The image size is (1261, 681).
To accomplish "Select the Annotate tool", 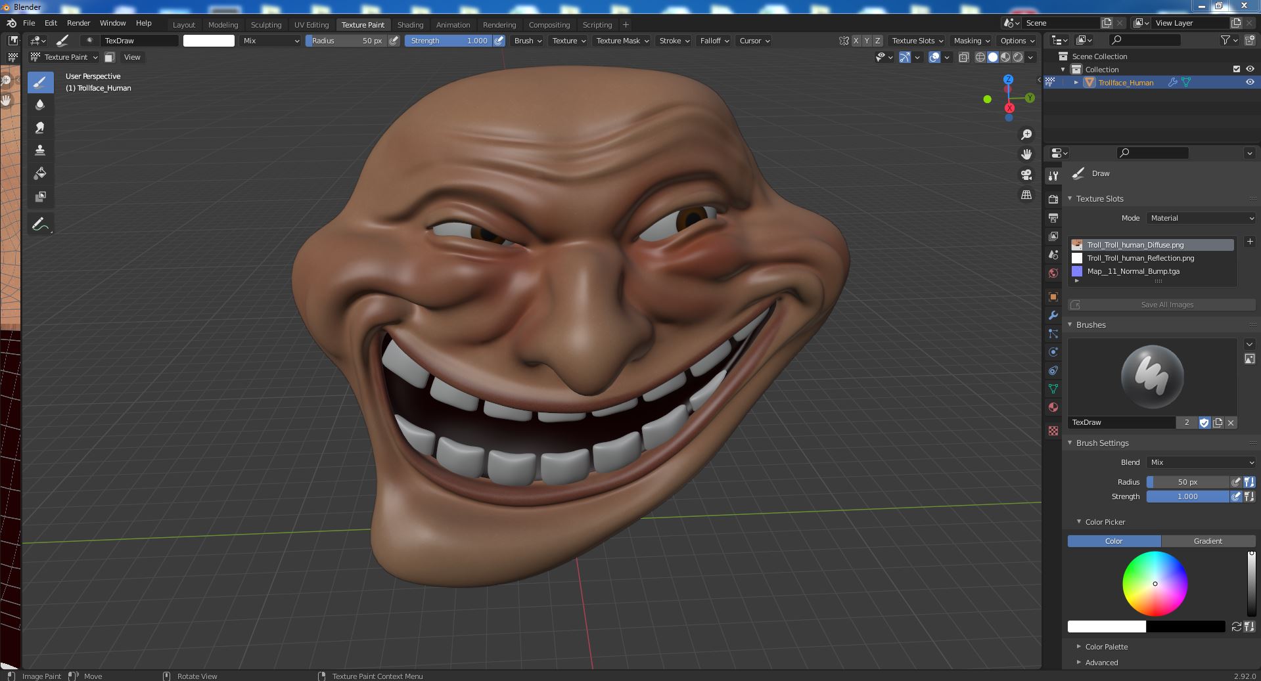I will click(x=40, y=224).
